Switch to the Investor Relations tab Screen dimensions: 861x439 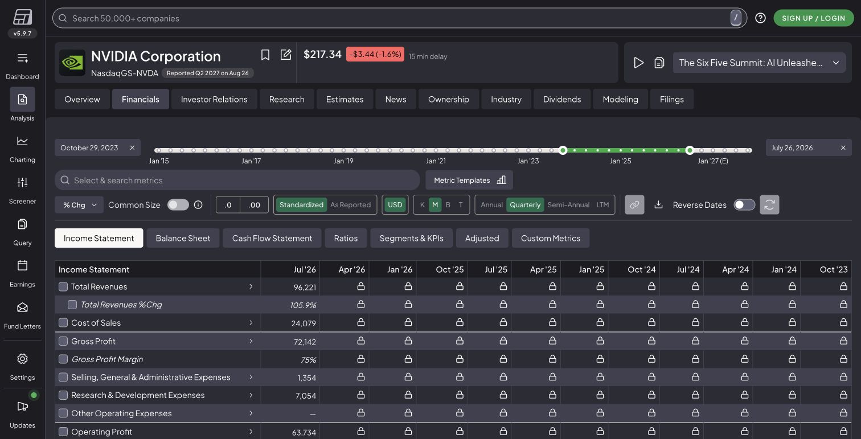pos(214,99)
